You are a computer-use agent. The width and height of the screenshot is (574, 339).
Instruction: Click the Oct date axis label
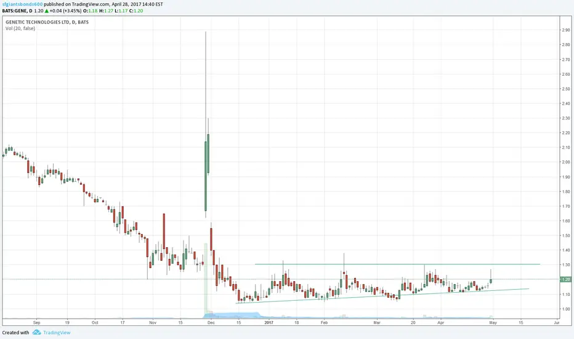(95, 323)
